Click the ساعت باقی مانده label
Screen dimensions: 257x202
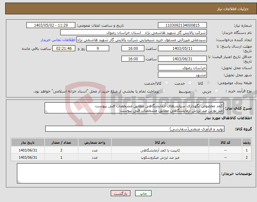click(x=36, y=49)
